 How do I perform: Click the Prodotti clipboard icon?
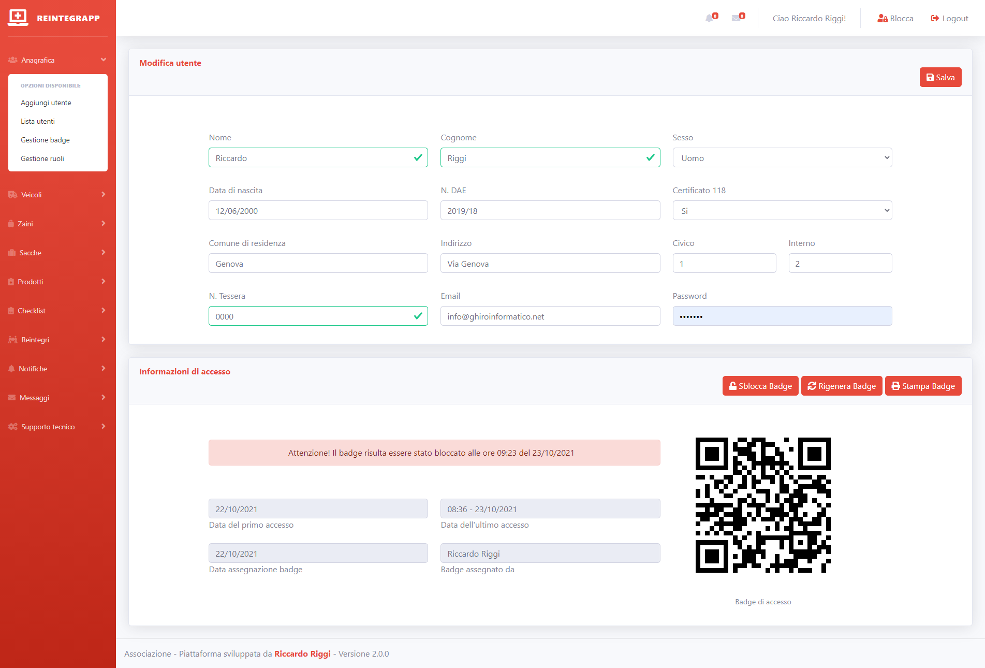(x=11, y=282)
